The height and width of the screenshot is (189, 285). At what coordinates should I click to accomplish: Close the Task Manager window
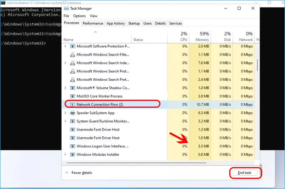tap(253, 8)
